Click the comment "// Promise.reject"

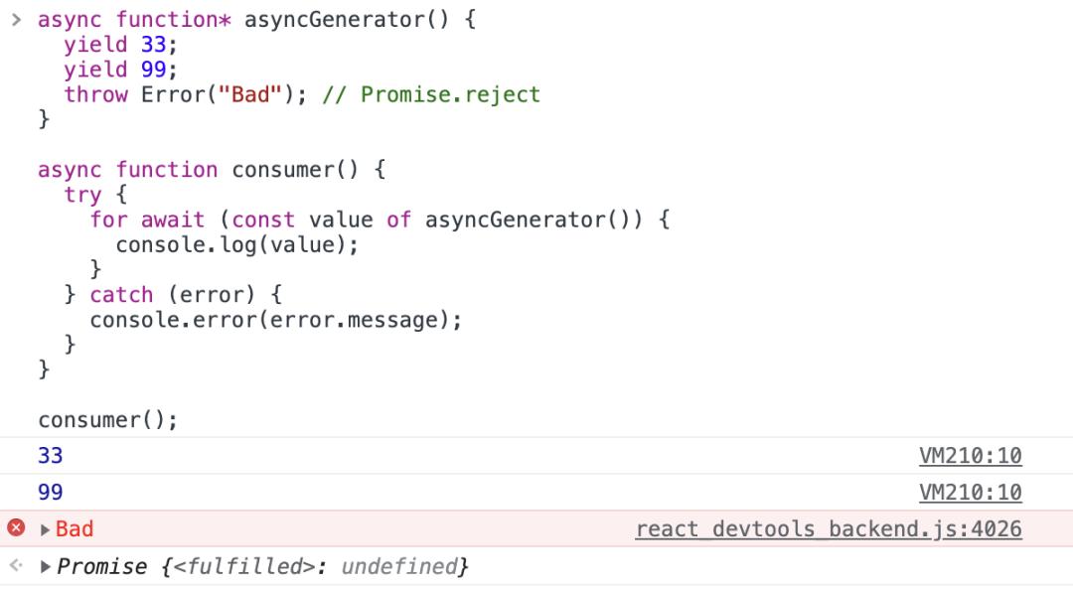[x=434, y=94]
